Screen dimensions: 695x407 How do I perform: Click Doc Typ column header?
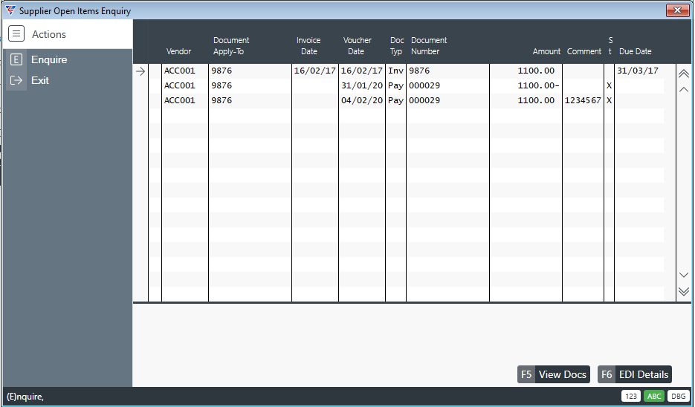tap(397, 45)
